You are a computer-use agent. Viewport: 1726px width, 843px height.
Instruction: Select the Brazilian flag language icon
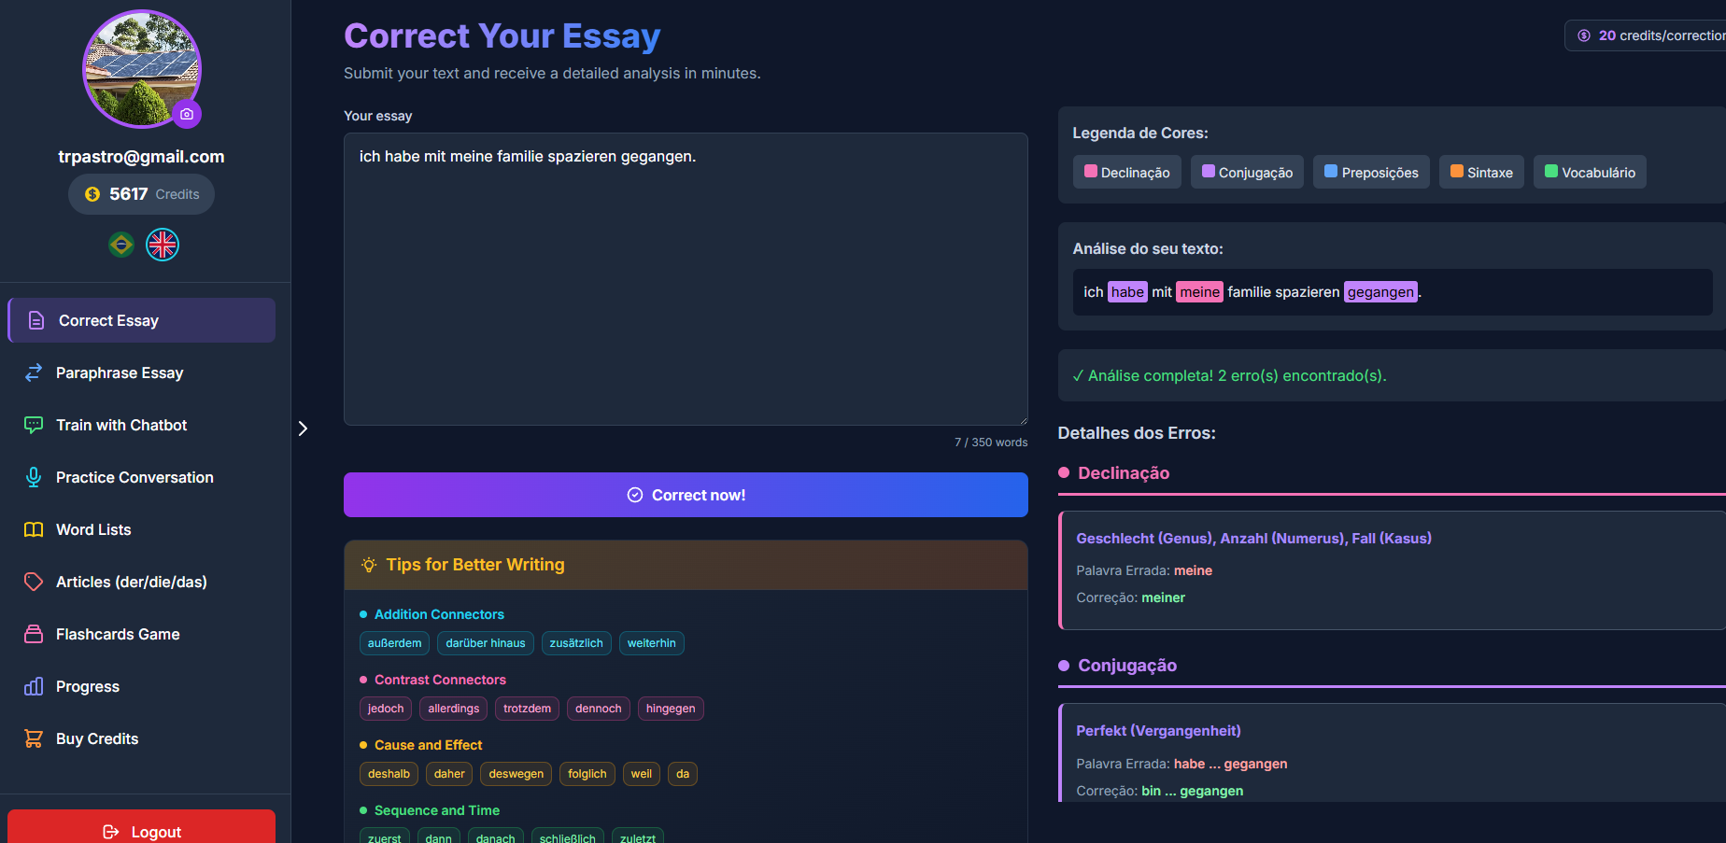tap(121, 245)
